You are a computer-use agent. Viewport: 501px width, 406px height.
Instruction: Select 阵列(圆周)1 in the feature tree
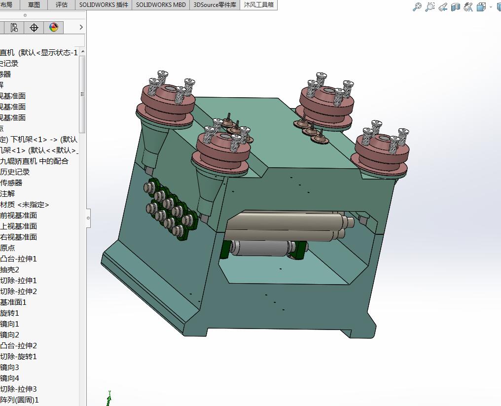pos(22,401)
